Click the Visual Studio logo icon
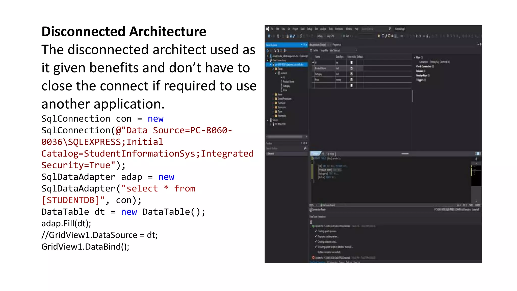The image size is (517, 291). point(267,29)
